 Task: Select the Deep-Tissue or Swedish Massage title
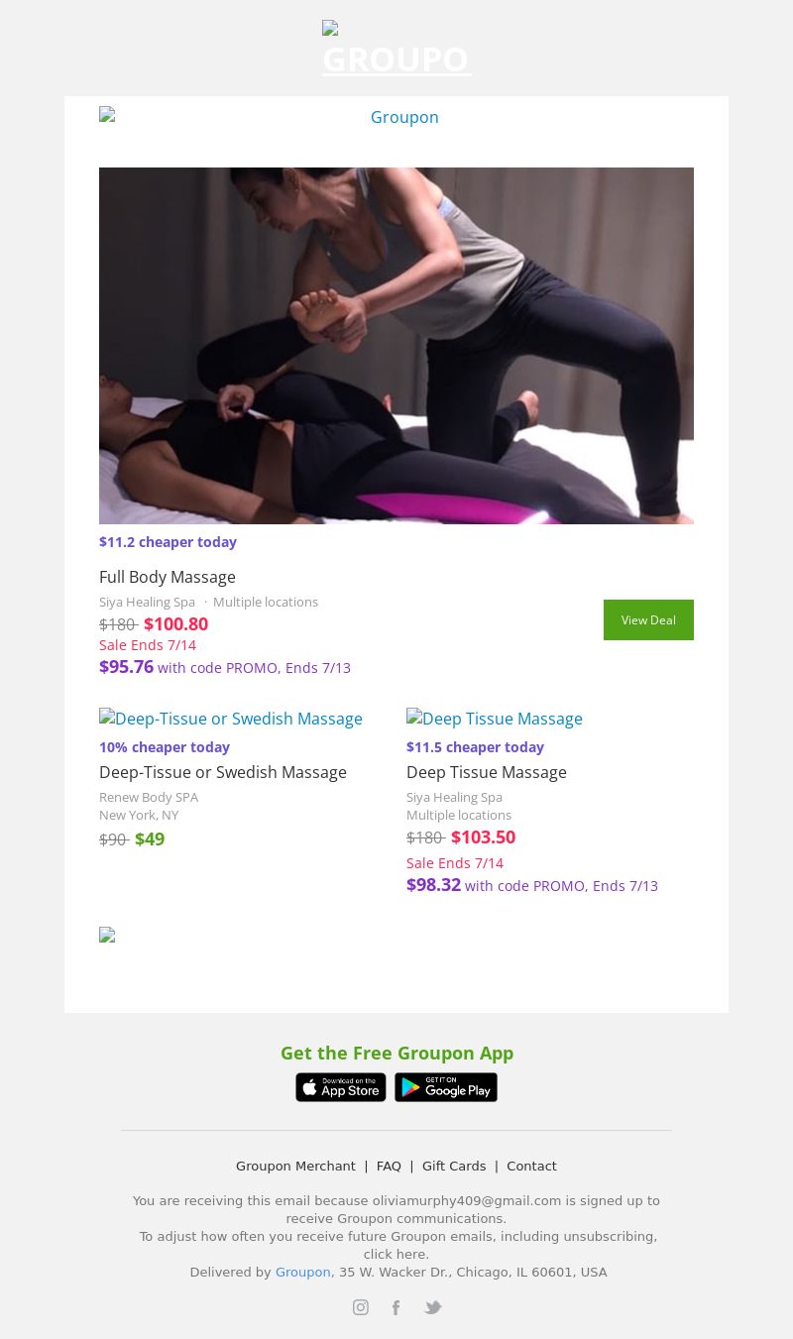coord(223,772)
